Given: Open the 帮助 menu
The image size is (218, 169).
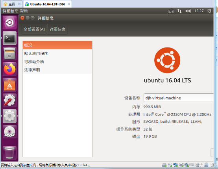Looking at the screenshot, I should (24, 11).
